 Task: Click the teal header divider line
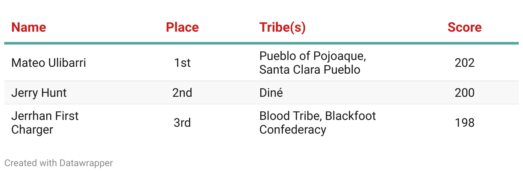click(261, 43)
